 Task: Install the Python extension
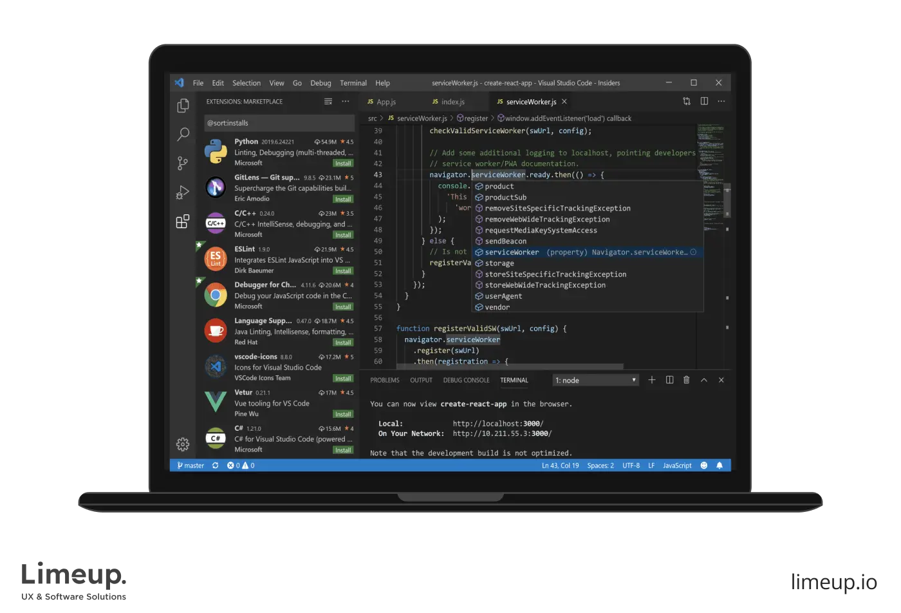[343, 164]
